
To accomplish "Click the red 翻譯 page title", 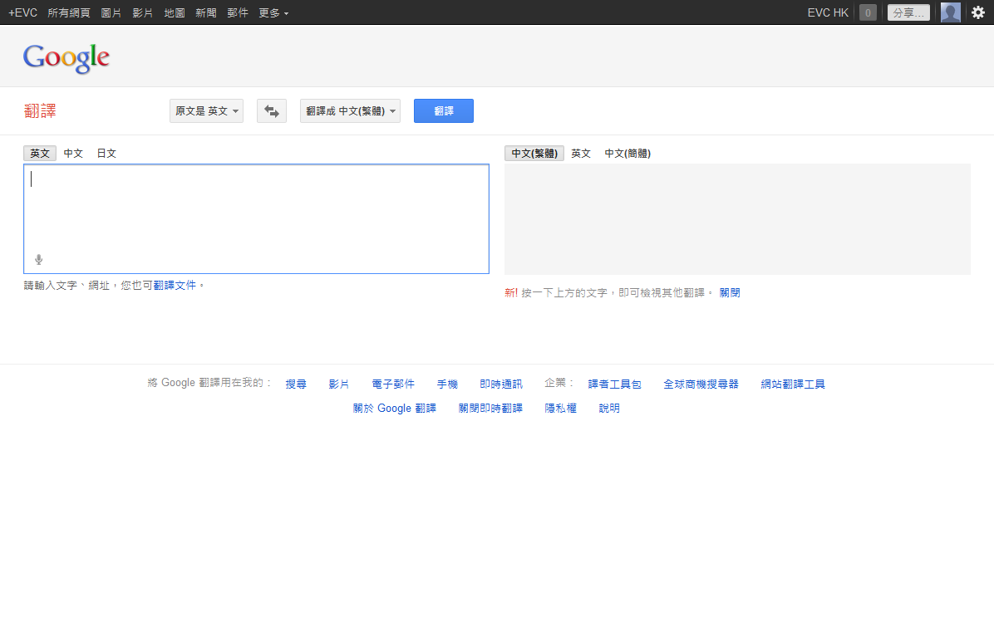I will tap(40, 110).
